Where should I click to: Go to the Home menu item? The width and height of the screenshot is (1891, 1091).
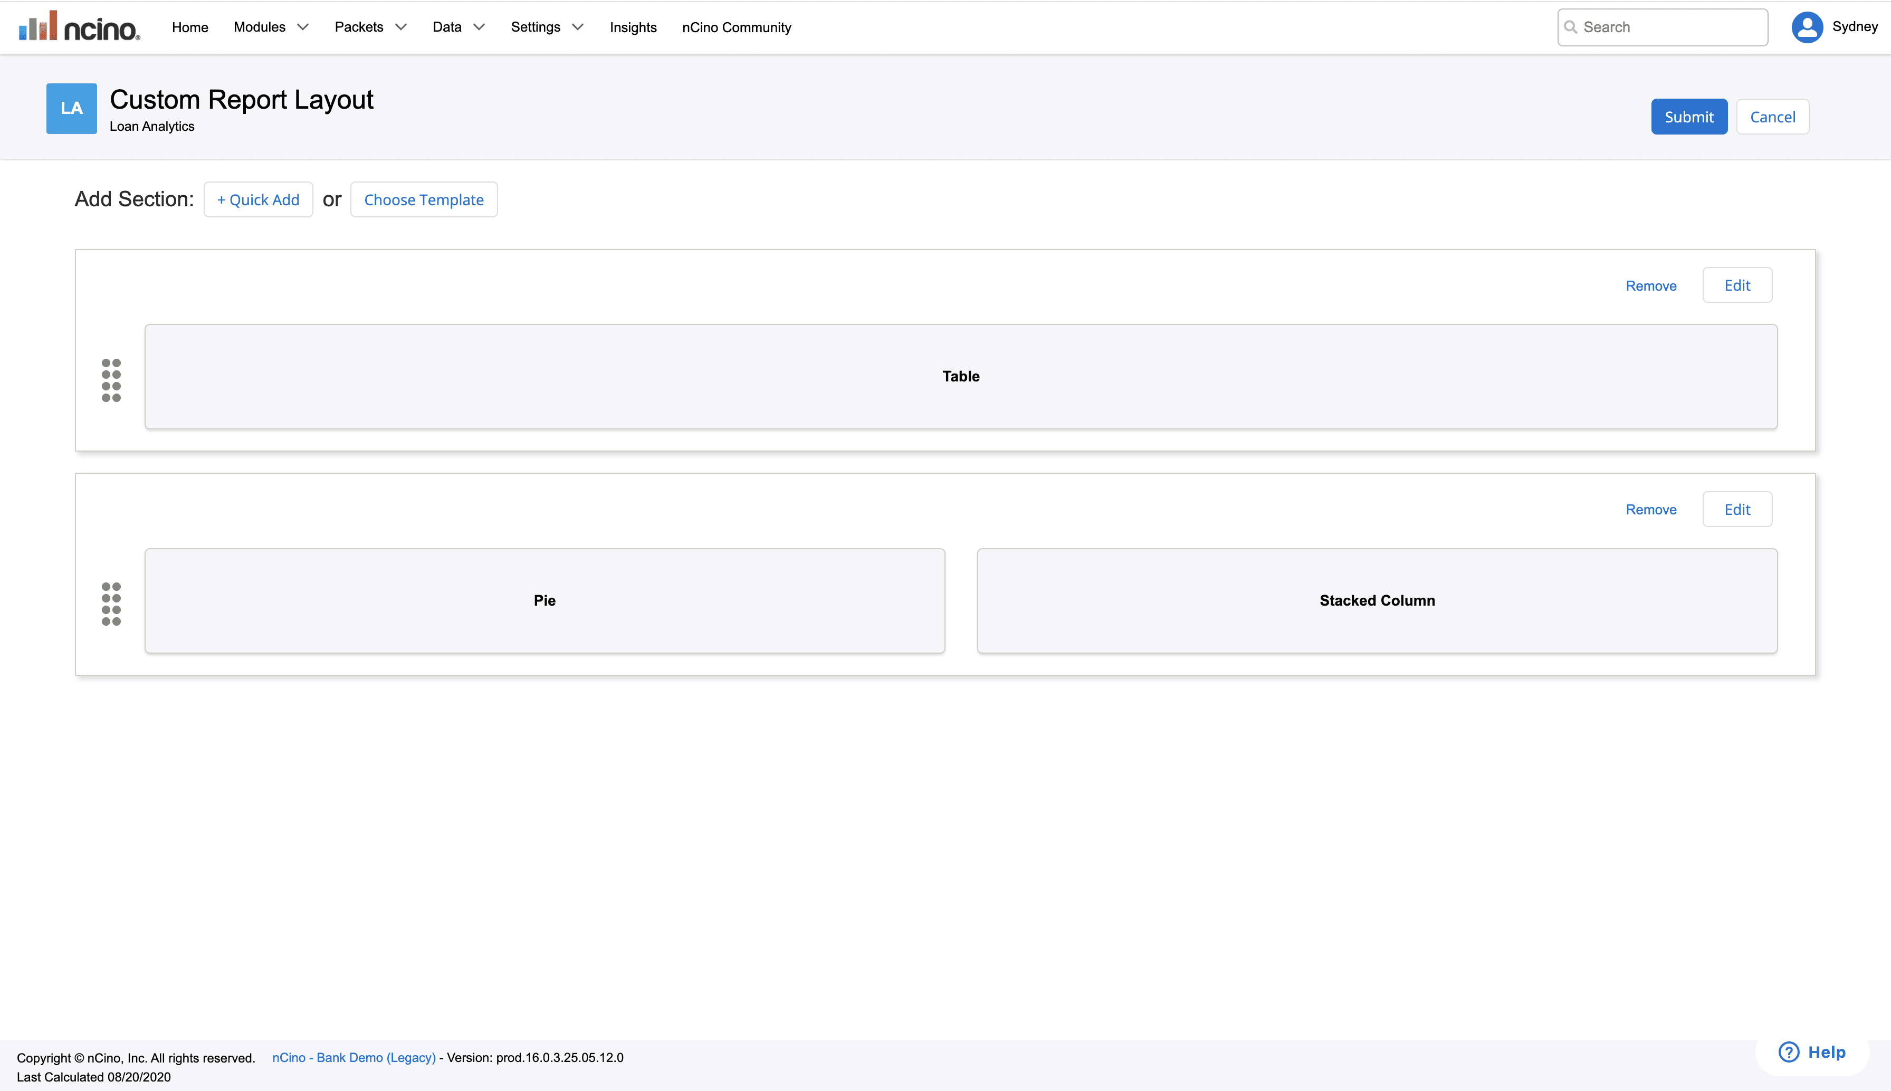click(189, 27)
